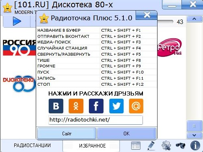203x152 pixels.
Task: Confirm the dialog with OK
Action: click(126, 134)
